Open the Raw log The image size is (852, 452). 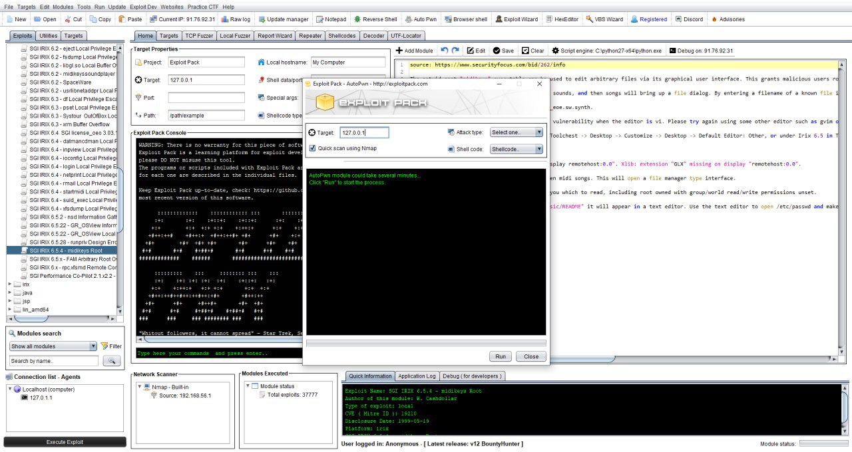236,19
